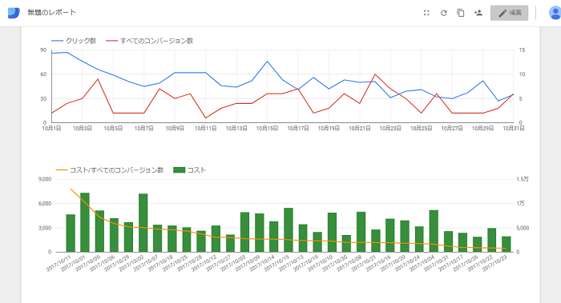Screen dimensions: 561x303
Task: Click the 10月9日 axis label
Action: tap(175, 128)
